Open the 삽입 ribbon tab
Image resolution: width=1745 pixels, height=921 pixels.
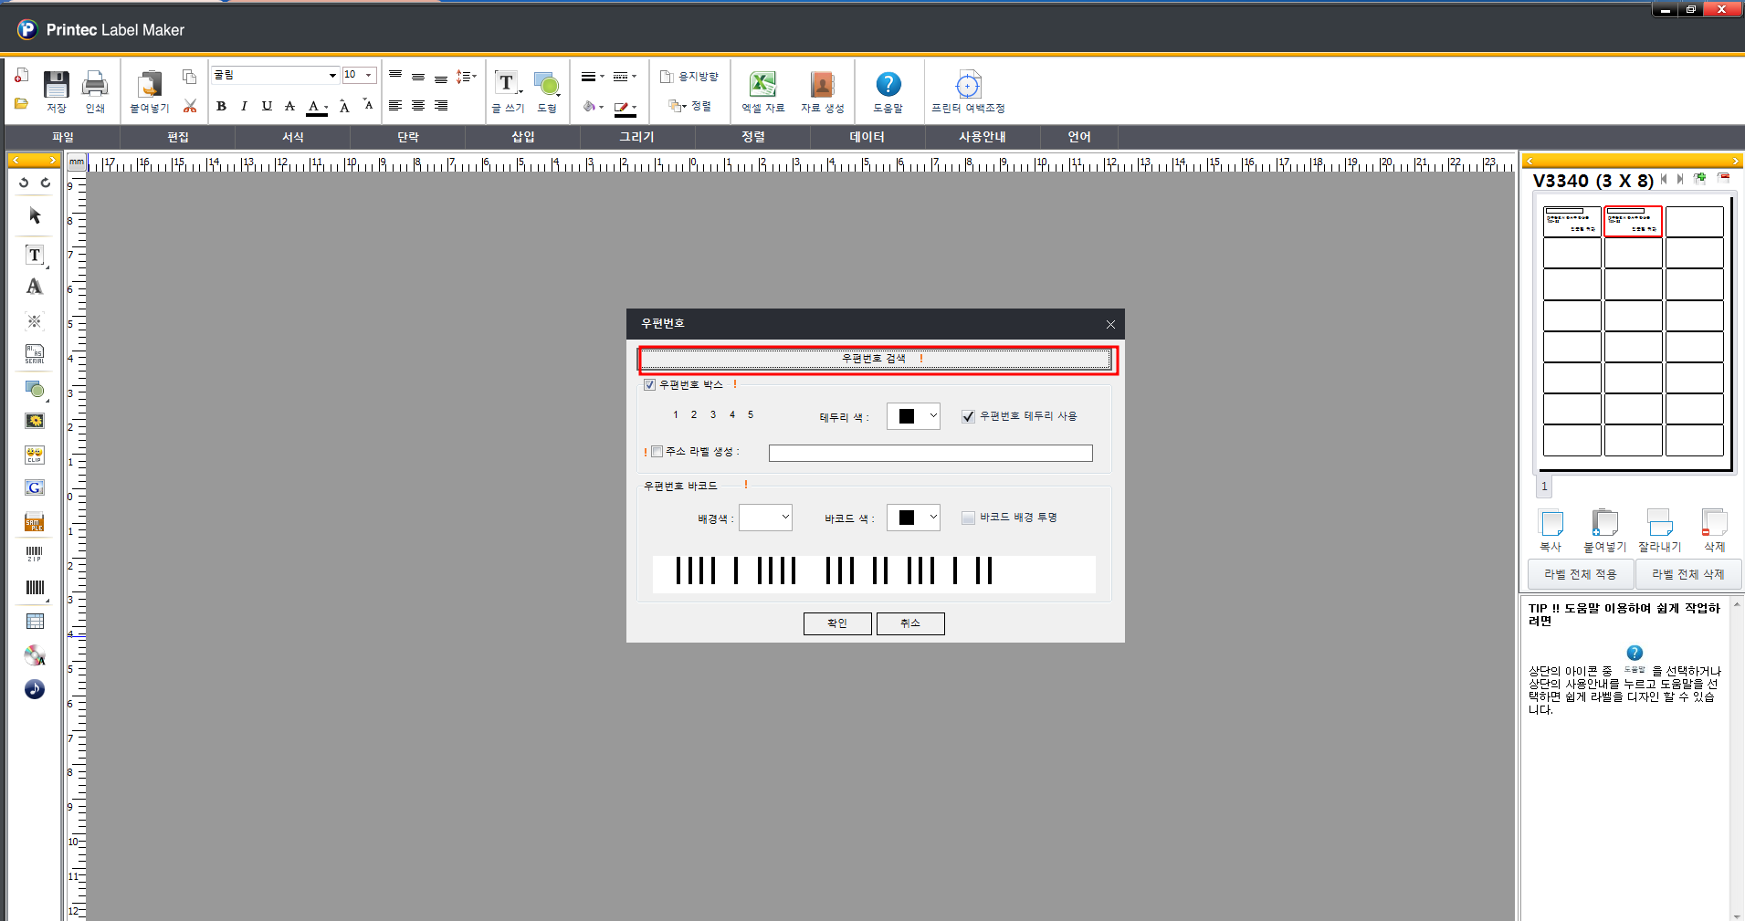[522, 137]
